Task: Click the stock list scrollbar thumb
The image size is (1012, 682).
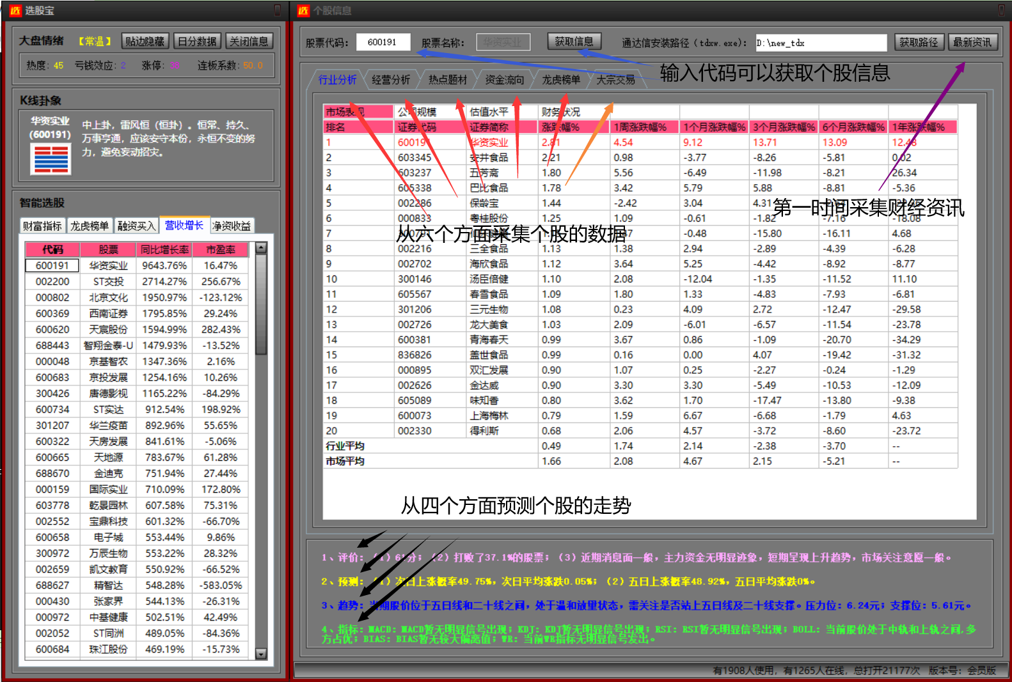Action: 261,304
